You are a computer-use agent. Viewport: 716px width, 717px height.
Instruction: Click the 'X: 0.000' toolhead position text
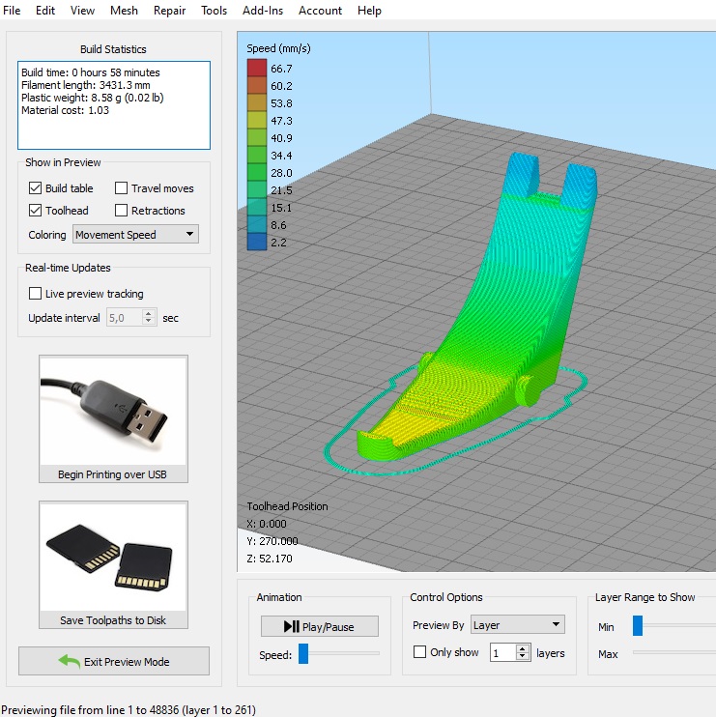(x=267, y=524)
